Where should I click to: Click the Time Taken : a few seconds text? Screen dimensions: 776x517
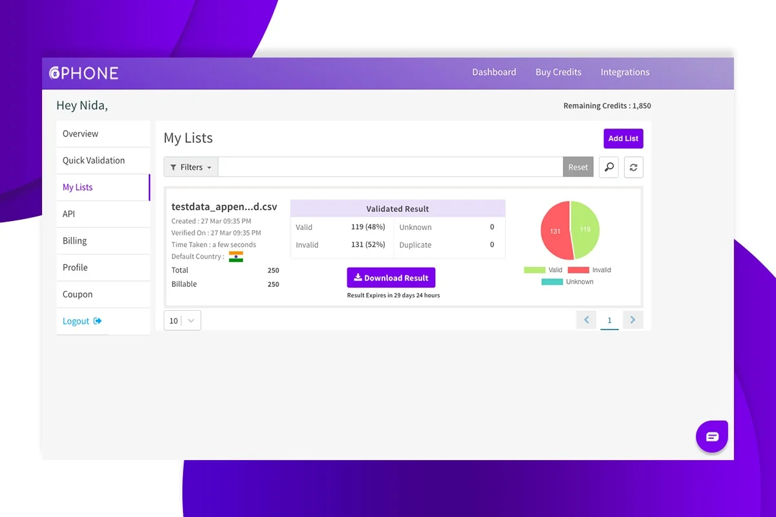click(x=213, y=245)
